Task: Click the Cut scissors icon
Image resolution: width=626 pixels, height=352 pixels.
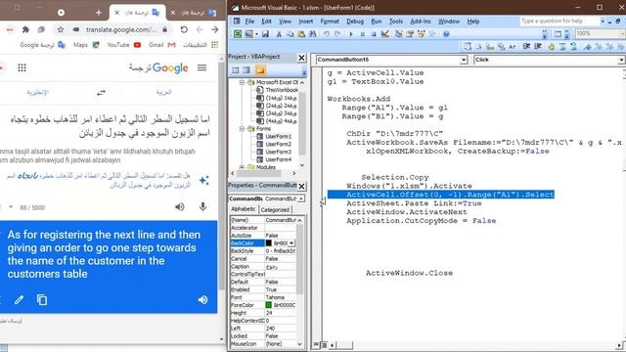Action: coord(279,34)
